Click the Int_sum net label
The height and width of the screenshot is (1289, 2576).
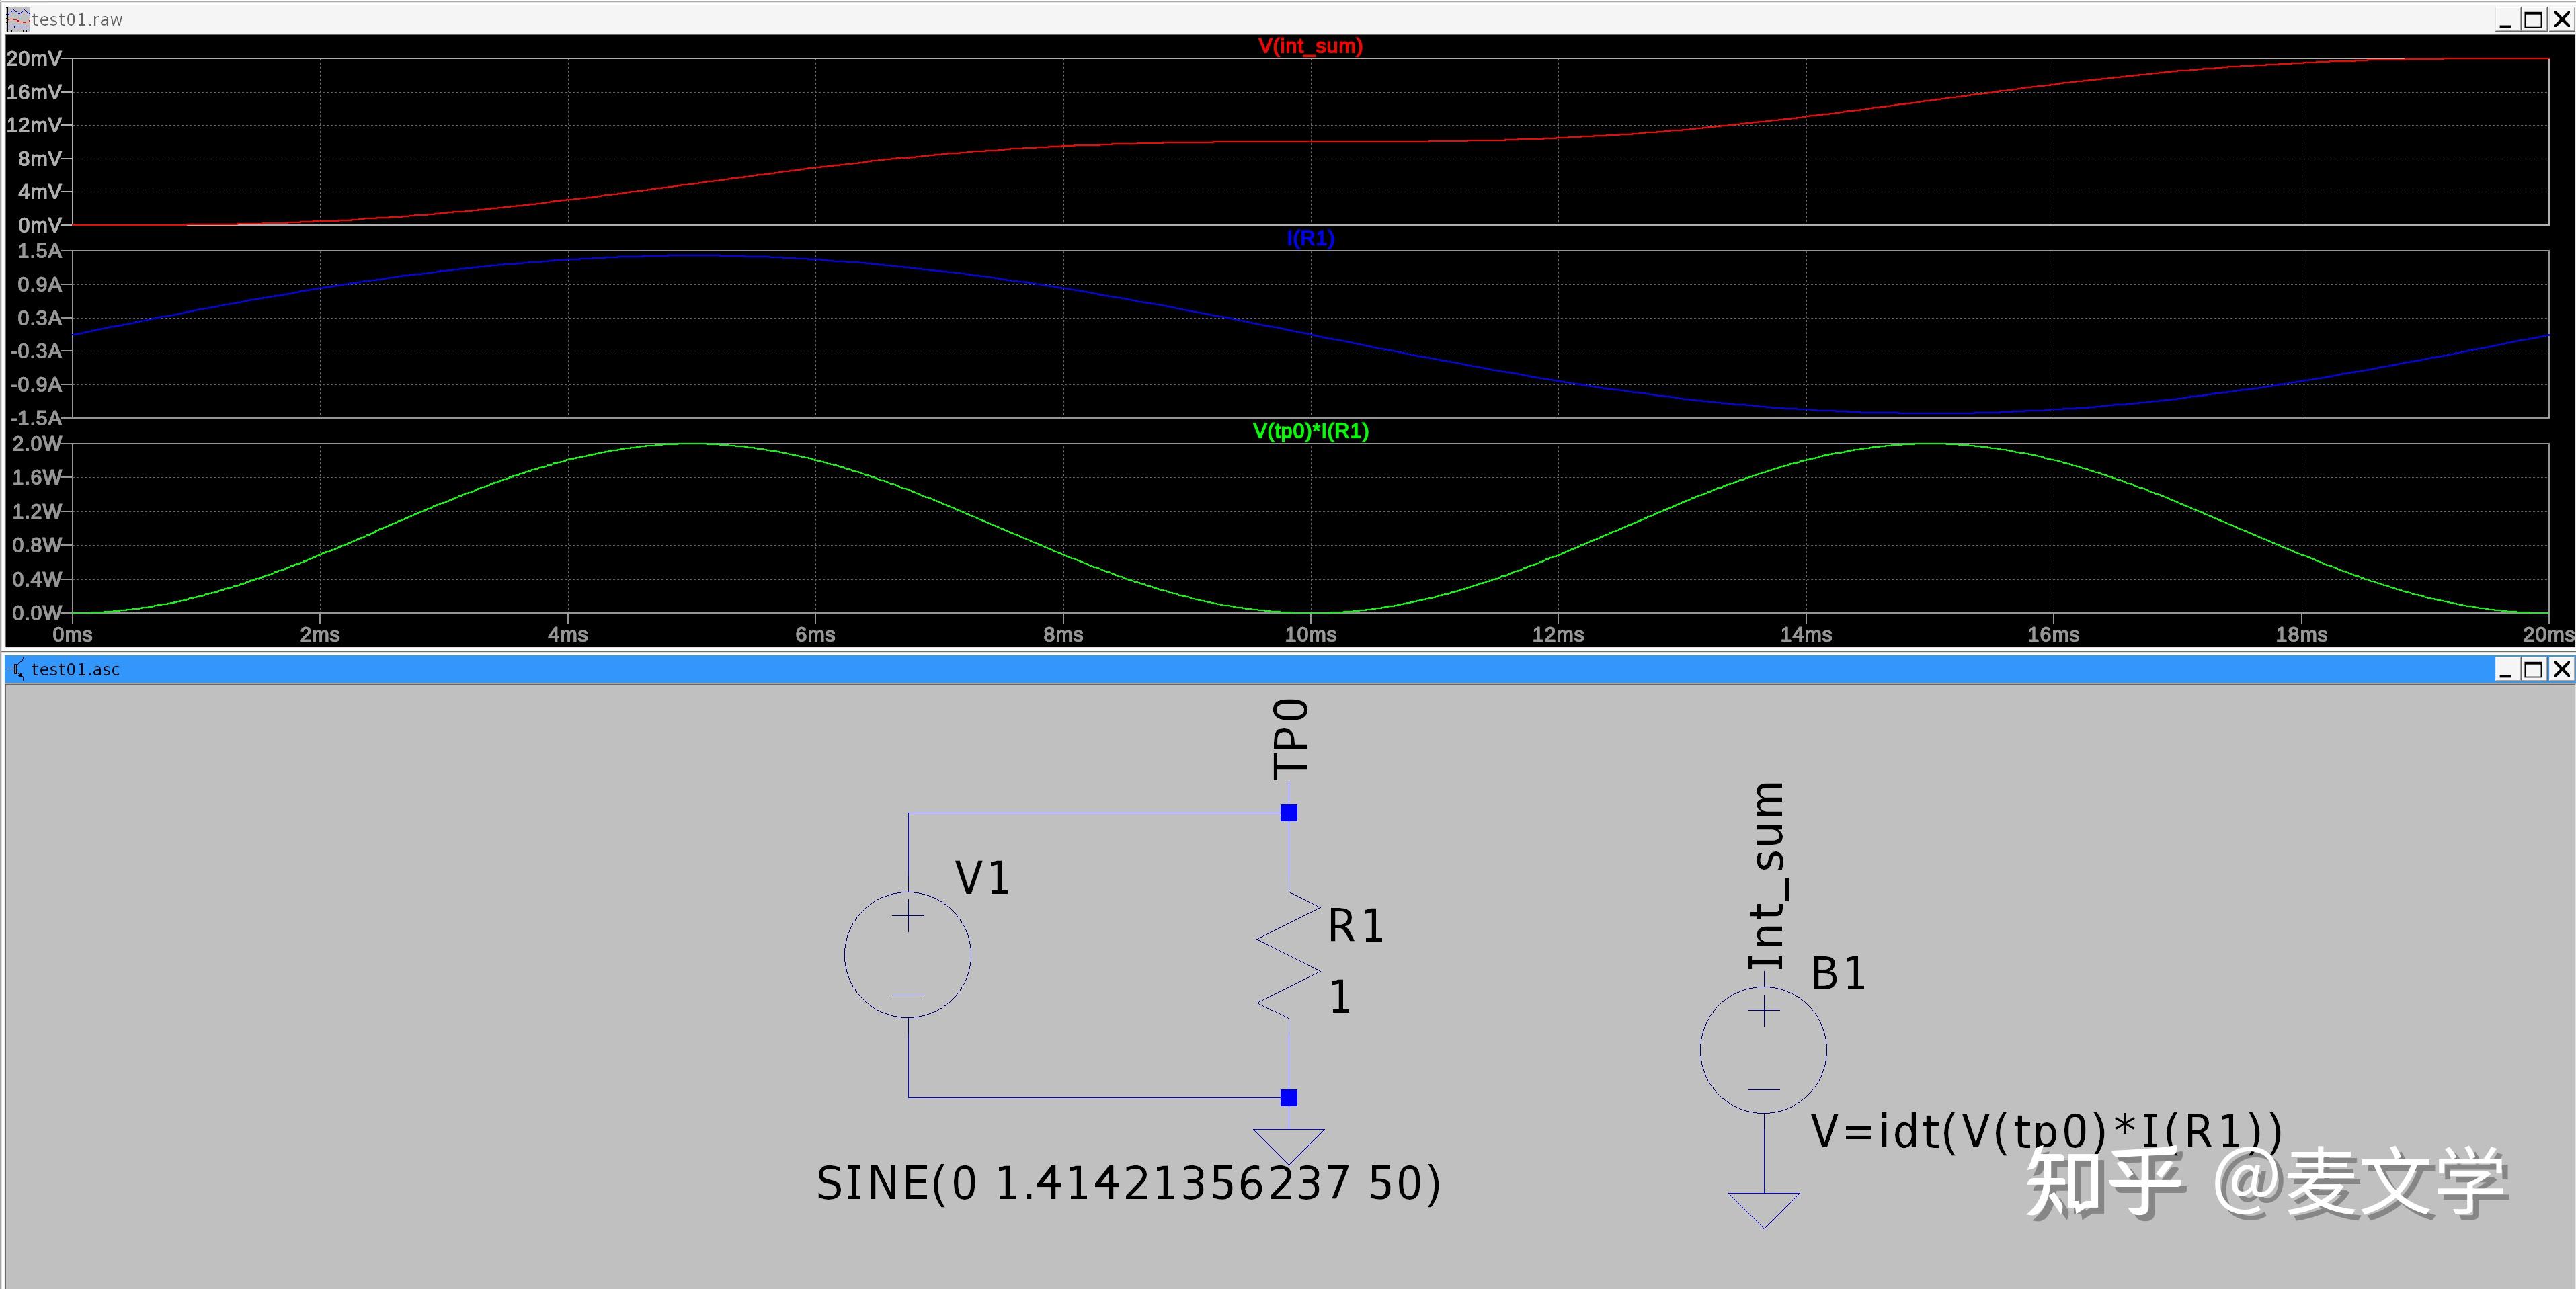click(1767, 876)
